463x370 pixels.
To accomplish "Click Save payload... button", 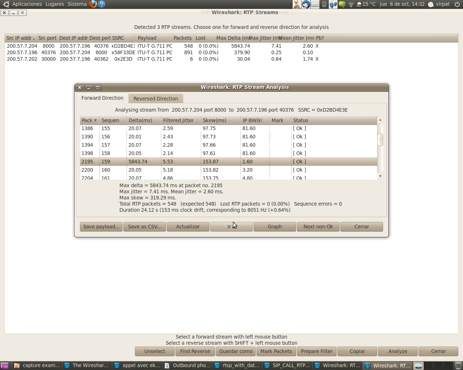I will [101, 227].
